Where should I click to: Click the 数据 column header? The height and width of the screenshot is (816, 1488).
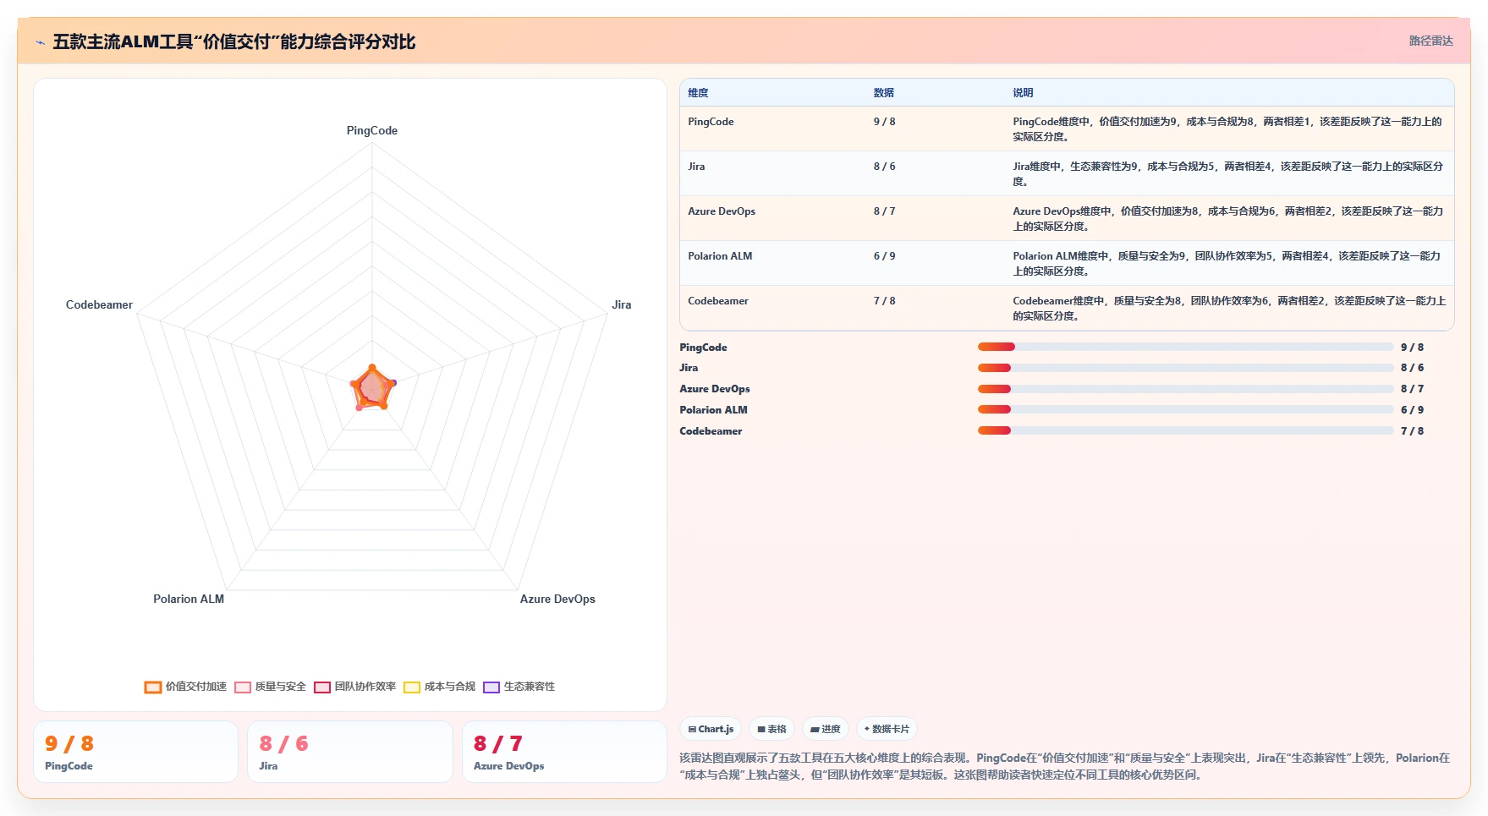[x=884, y=93]
